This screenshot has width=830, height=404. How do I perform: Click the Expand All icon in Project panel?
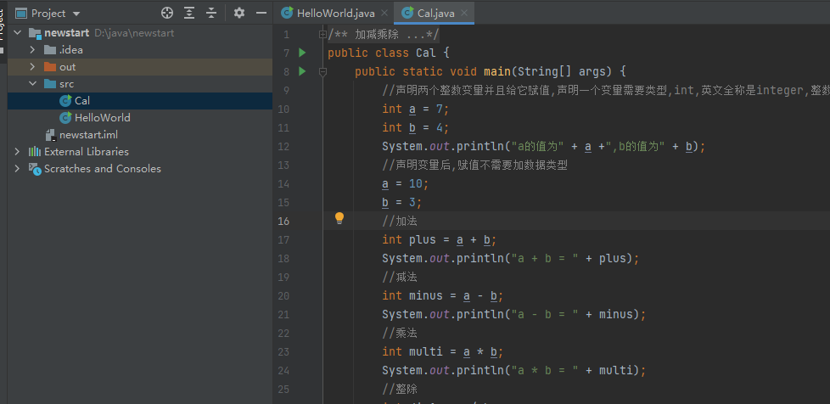pyautogui.click(x=189, y=14)
